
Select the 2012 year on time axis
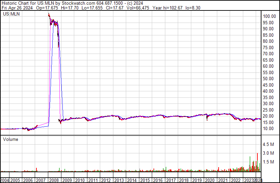106,180
